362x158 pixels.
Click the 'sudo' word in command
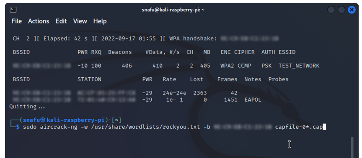pos(30,127)
